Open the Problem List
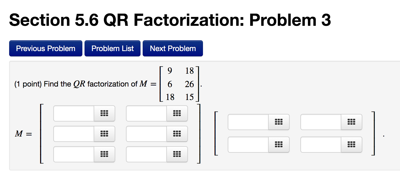 pyautogui.click(x=112, y=48)
